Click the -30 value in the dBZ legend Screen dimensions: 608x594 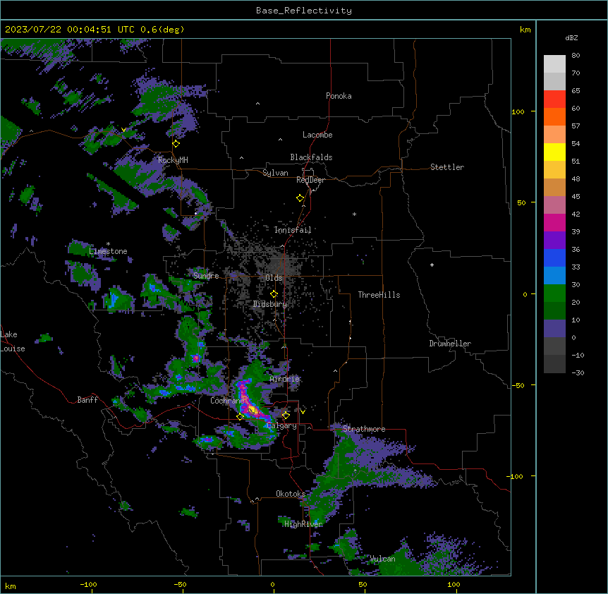[x=578, y=372]
